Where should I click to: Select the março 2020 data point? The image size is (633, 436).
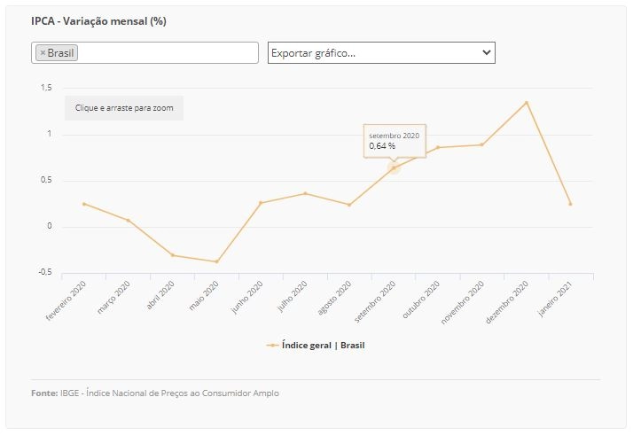[129, 221]
